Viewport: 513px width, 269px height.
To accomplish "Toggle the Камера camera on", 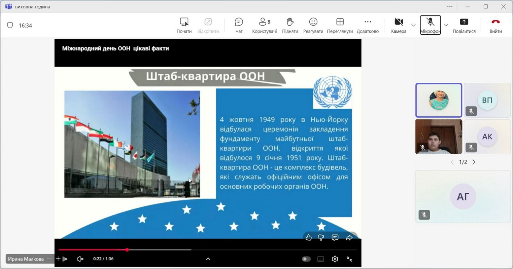I will point(399,25).
